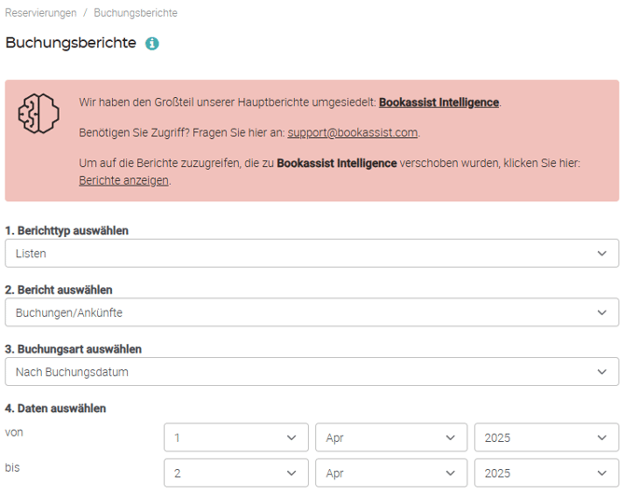Follow the Berichte anzeigen link
The width and height of the screenshot is (625, 497).
click(124, 181)
